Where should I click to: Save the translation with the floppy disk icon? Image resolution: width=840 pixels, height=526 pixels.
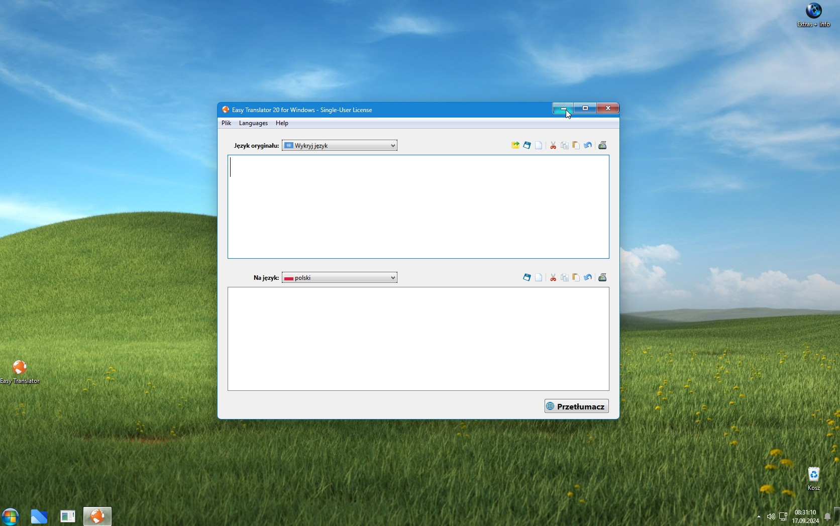click(527, 278)
